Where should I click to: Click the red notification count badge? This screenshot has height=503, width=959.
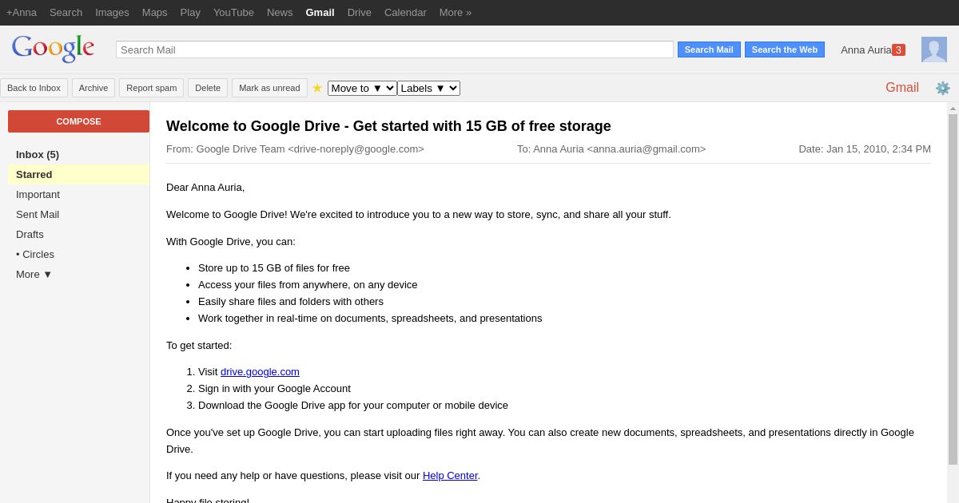click(898, 50)
